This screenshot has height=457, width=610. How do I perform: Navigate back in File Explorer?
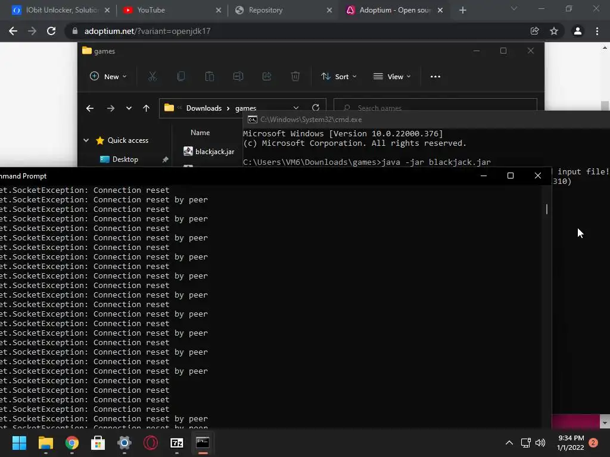tap(90, 108)
